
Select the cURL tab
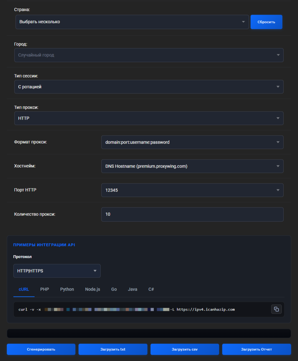pyautogui.click(x=24, y=289)
